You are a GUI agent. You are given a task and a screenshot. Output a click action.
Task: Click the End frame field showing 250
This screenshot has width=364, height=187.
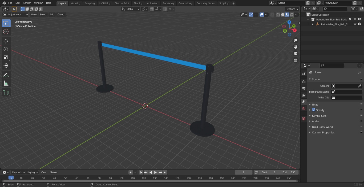[289, 172]
